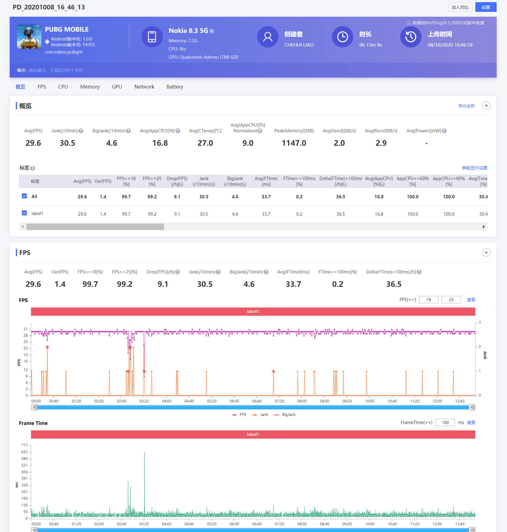This screenshot has width=507, height=532.
Task: Uncheck the All label checkbox
Action: point(24,196)
